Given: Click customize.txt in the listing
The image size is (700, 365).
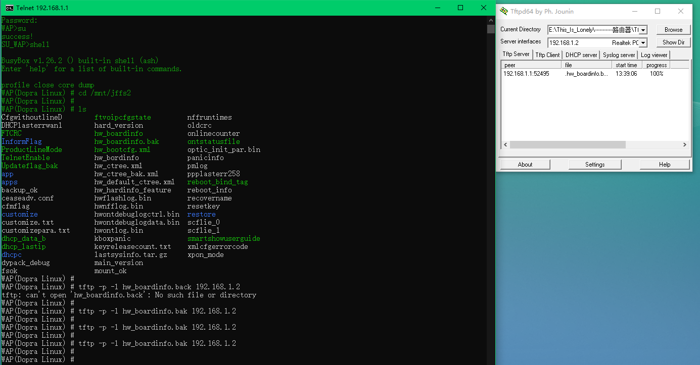Looking at the screenshot, I should click(x=28, y=222).
